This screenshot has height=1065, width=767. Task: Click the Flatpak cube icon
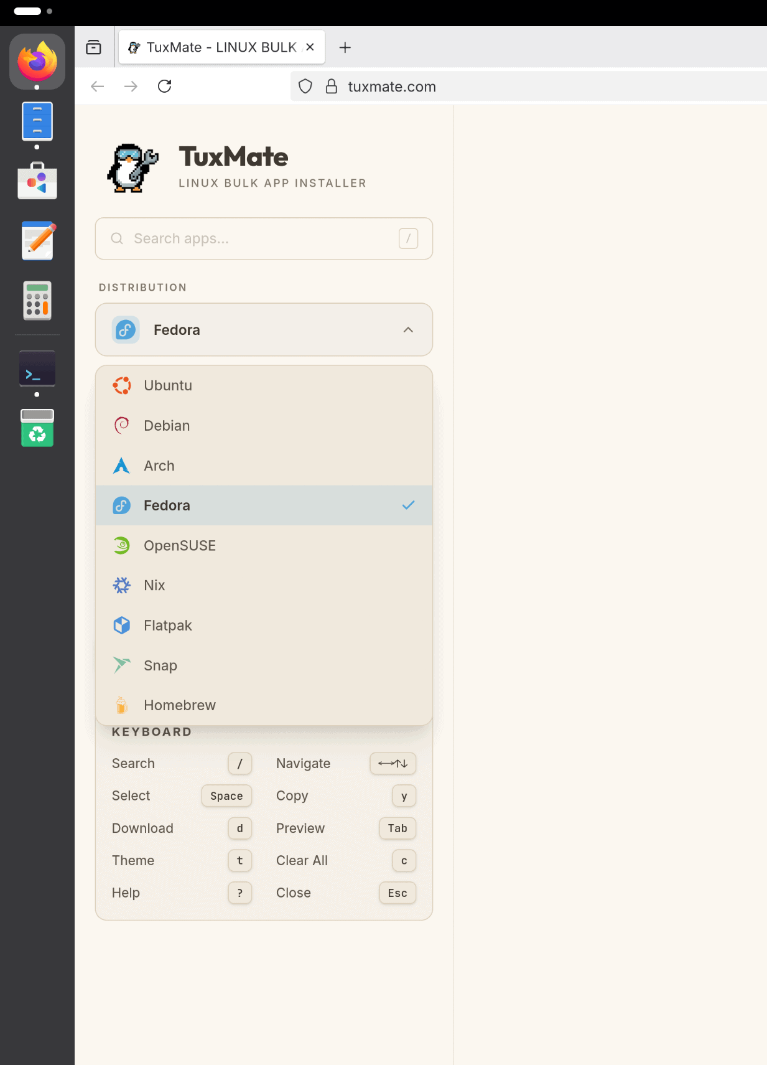tap(122, 626)
